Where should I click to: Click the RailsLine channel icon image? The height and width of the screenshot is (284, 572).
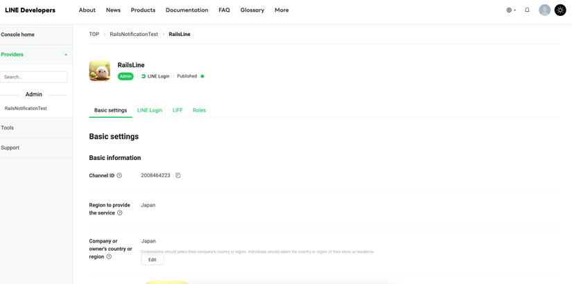[x=100, y=71]
